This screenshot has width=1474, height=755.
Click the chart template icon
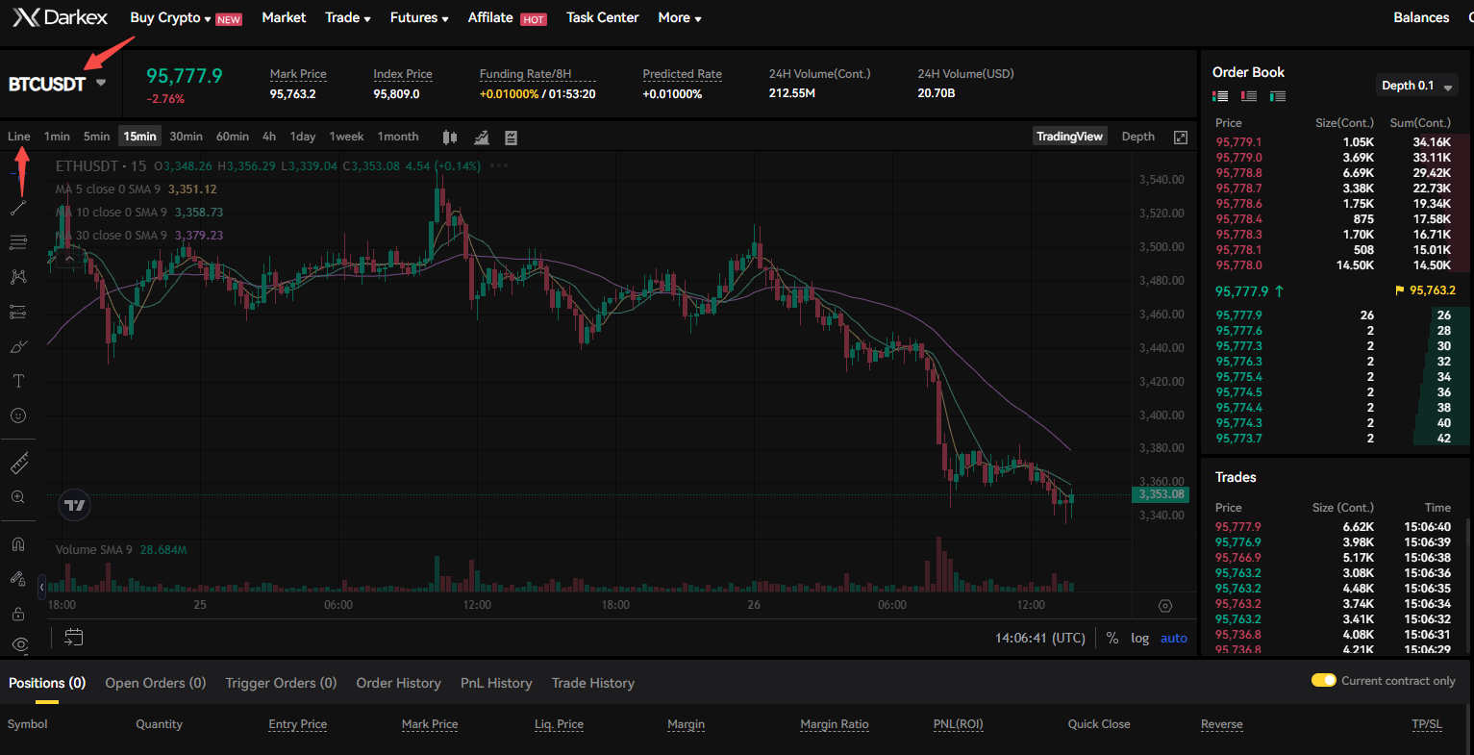512,138
